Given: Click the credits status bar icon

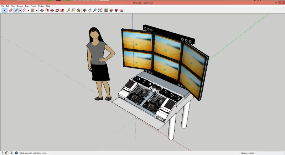Looking at the screenshot, I should [x=7, y=153].
